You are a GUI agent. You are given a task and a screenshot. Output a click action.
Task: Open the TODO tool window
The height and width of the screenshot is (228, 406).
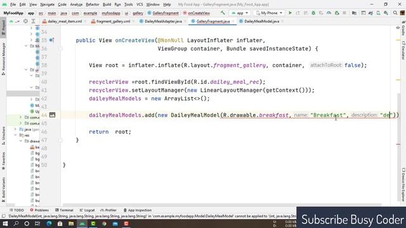16,210
